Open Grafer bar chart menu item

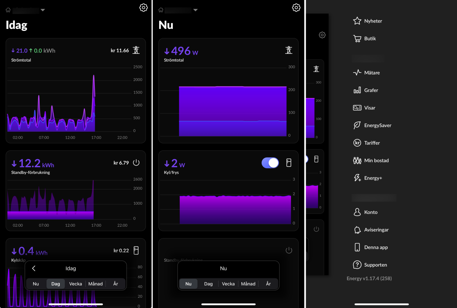point(366,90)
